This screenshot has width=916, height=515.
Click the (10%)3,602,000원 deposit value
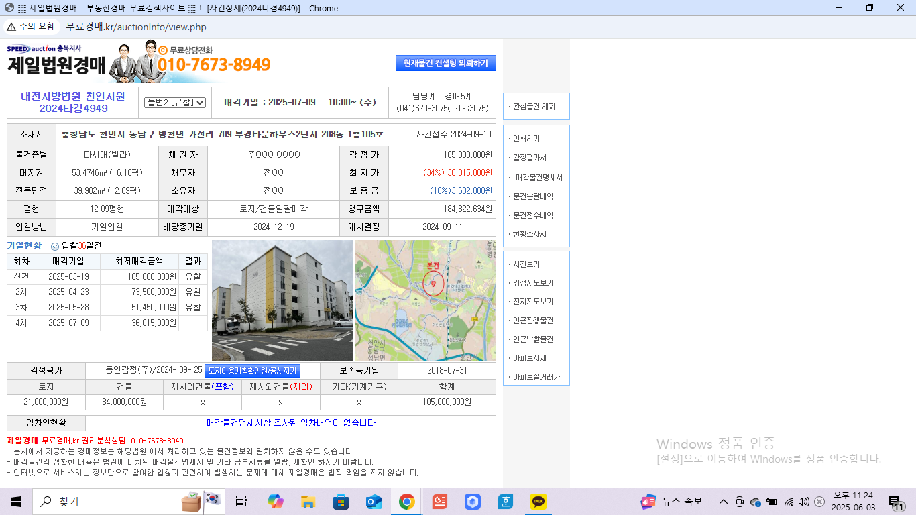click(x=461, y=190)
